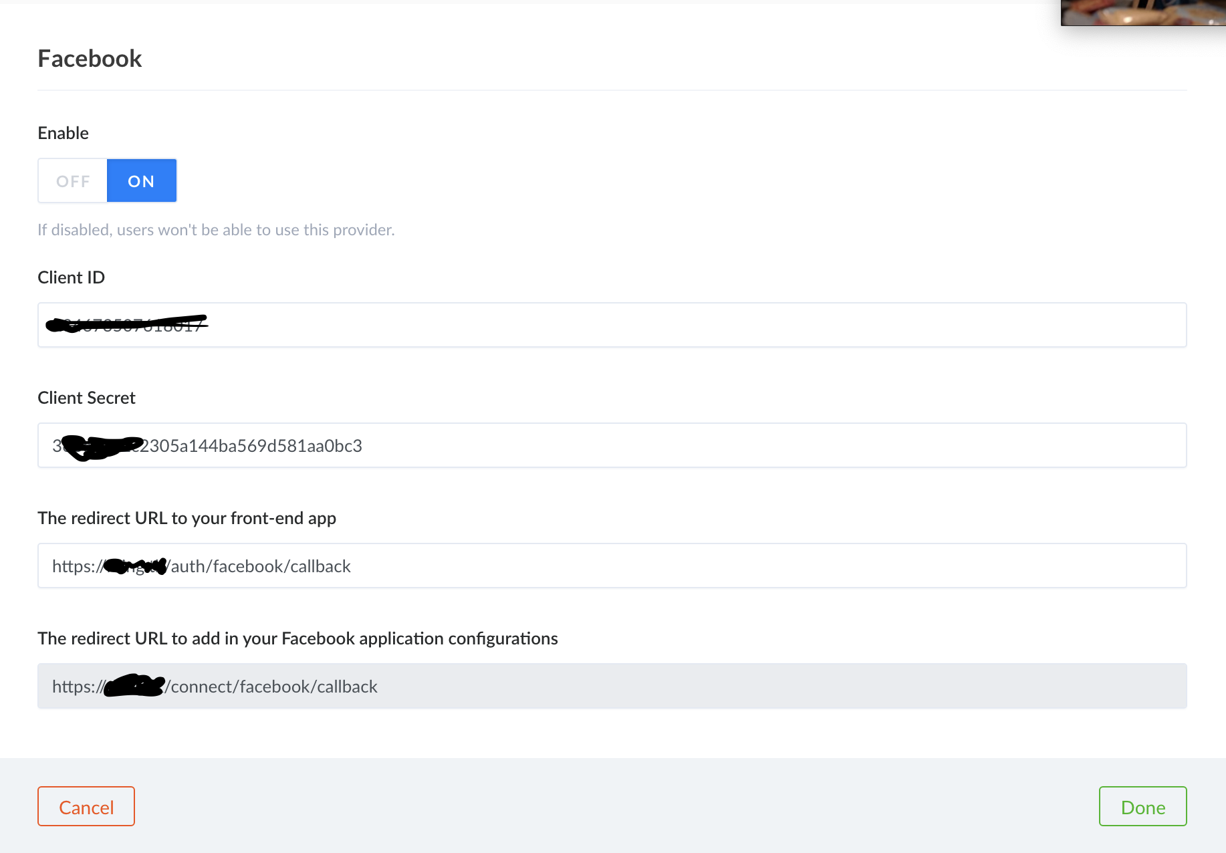
Task: Disable the Facebook provider via OFF toggle
Action: click(72, 180)
